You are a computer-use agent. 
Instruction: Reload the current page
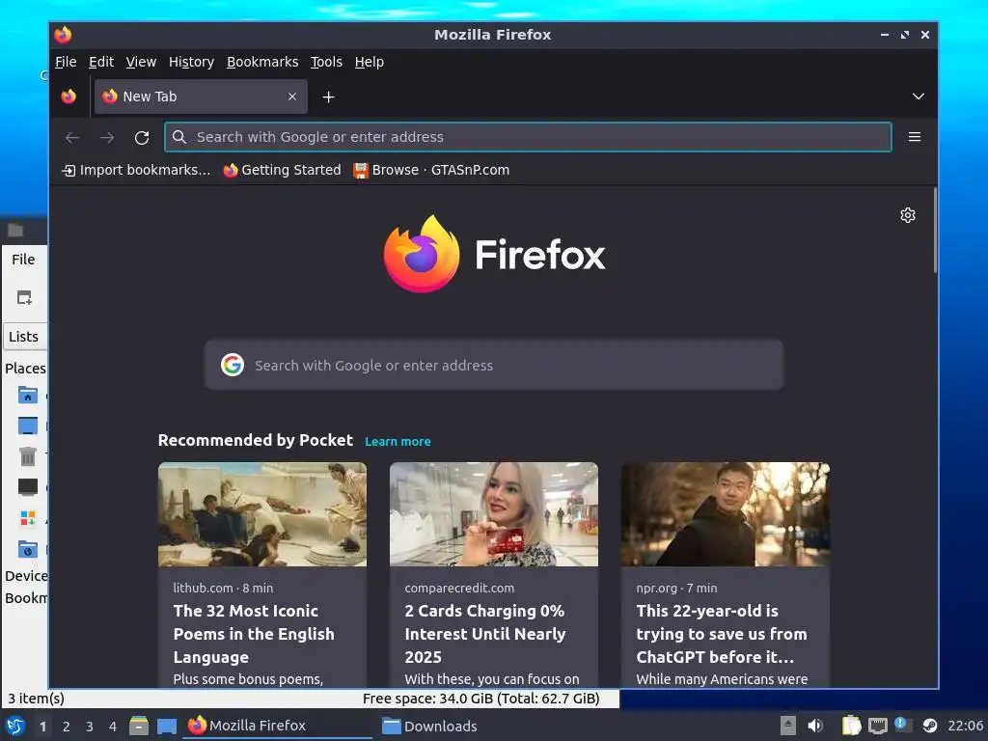(x=142, y=137)
